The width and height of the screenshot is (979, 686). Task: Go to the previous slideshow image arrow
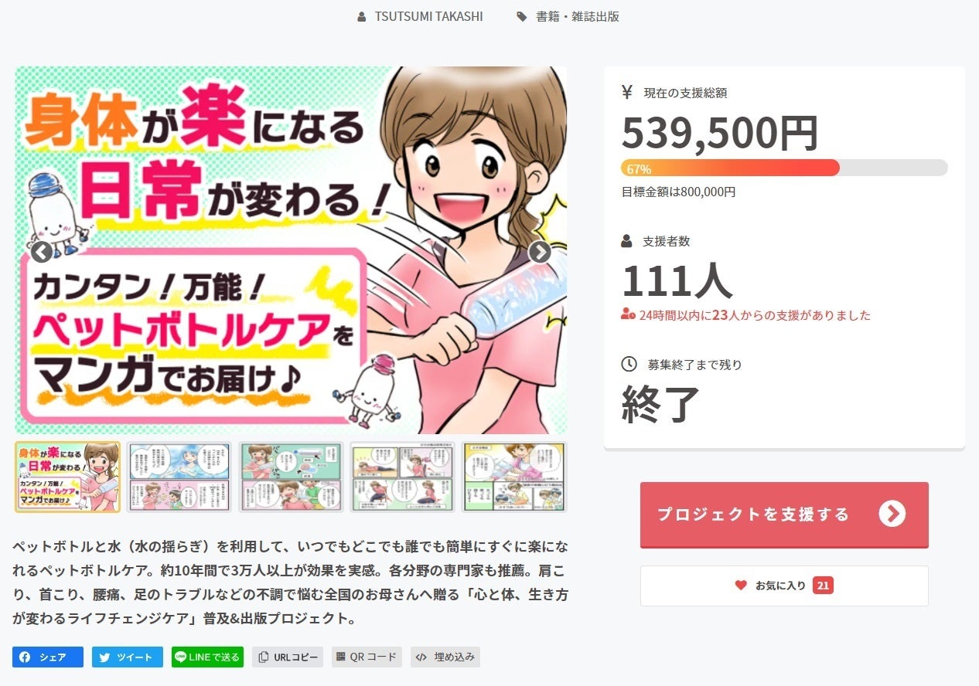pyautogui.click(x=42, y=252)
